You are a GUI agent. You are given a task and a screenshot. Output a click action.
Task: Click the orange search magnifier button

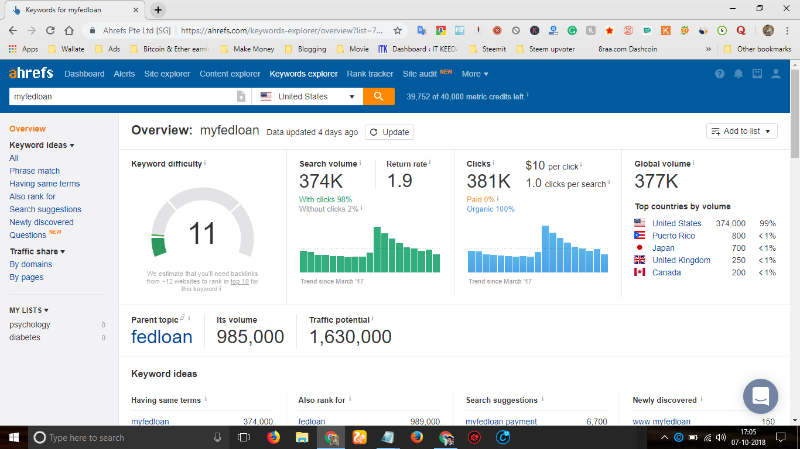(378, 96)
